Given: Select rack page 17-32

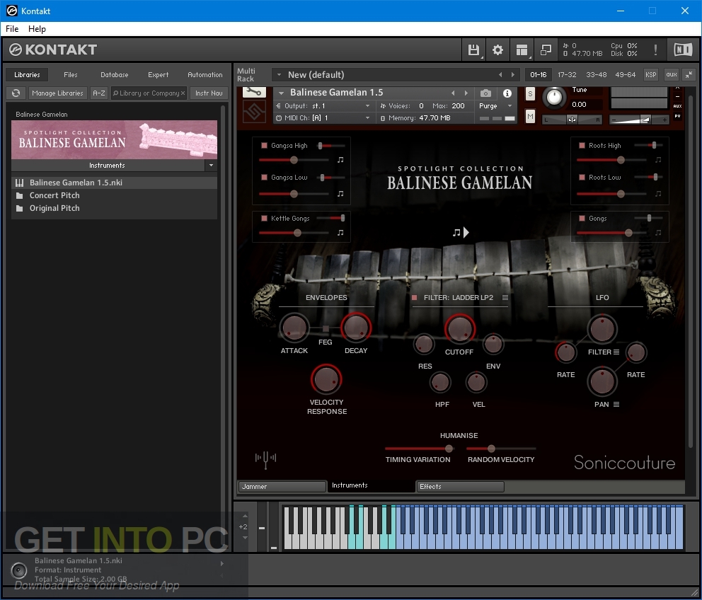Looking at the screenshot, I should click(x=567, y=75).
